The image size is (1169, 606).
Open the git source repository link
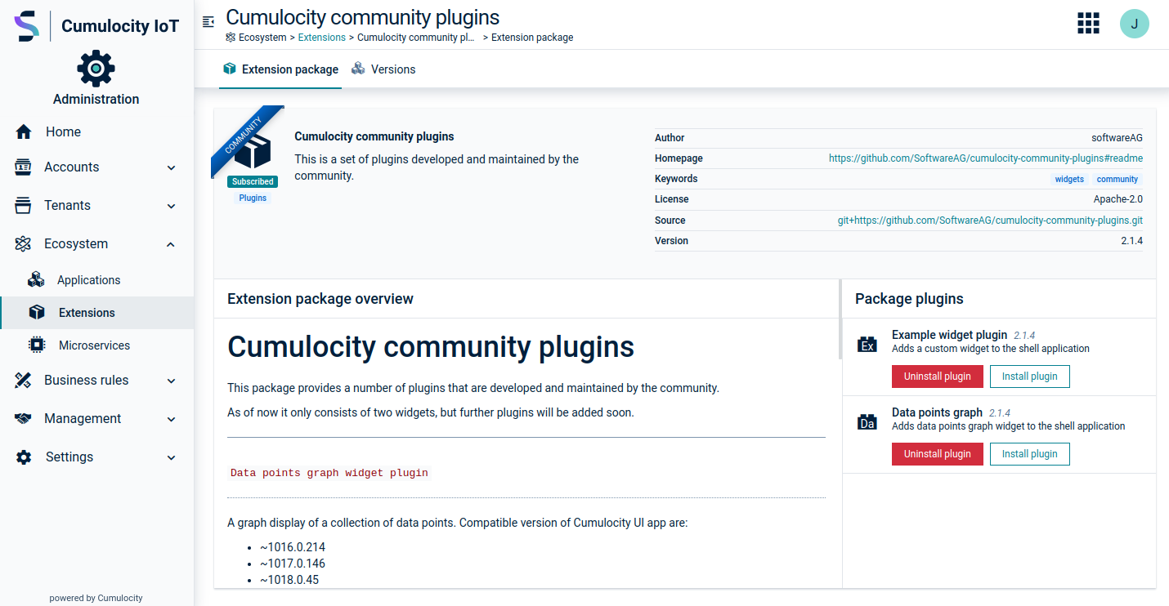(x=990, y=221)
